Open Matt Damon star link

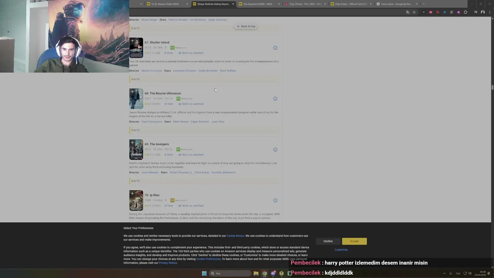(x=181, y=122)
